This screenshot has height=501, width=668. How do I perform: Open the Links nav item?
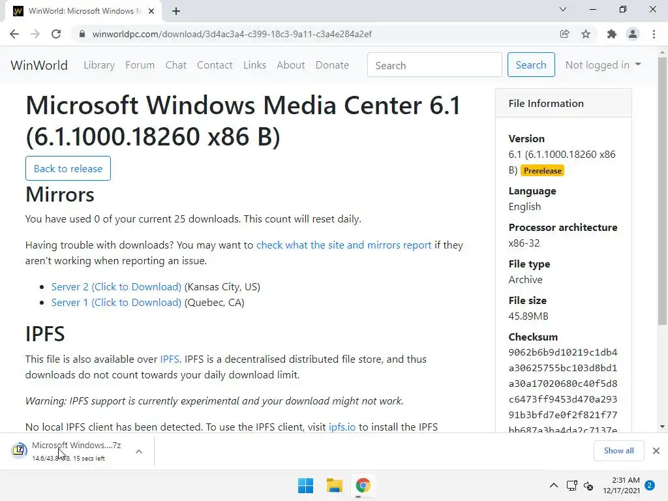[255, 65]
